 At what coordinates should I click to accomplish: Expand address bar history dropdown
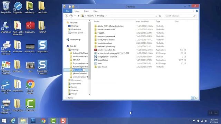pyautogui.click(x=156, y=16)
